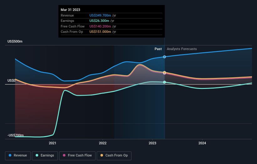The image size is (257, 164).
Task: Click the US$26.300m earnings value
Action: [x=99, y=21]
